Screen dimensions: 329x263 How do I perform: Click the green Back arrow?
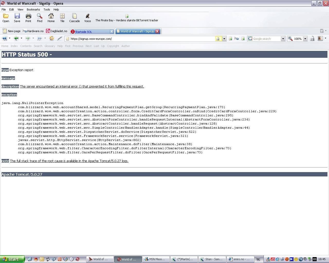point(16,39)
